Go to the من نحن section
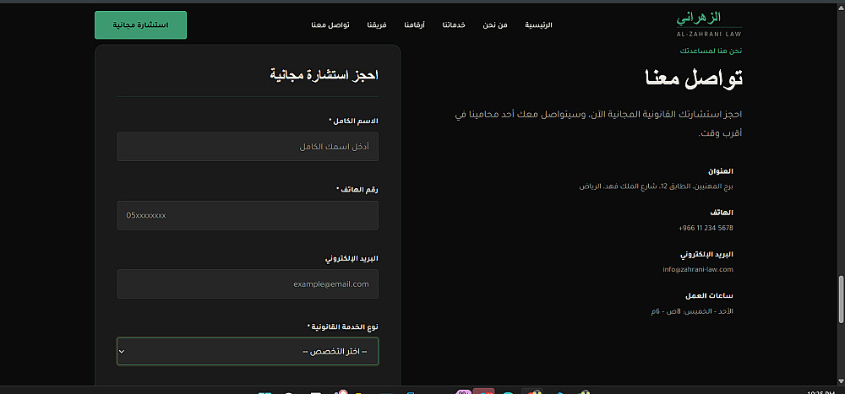The height and width of the screenshot is (394, 845). 495,24
